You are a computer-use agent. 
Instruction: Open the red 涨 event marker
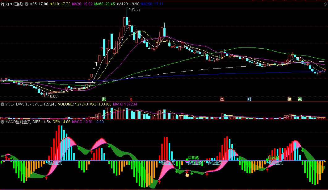(x=222, y=99)
